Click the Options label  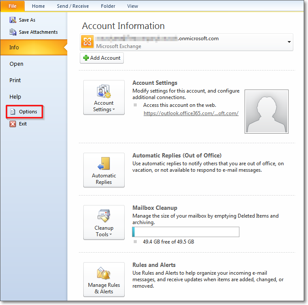coord(28,112)
